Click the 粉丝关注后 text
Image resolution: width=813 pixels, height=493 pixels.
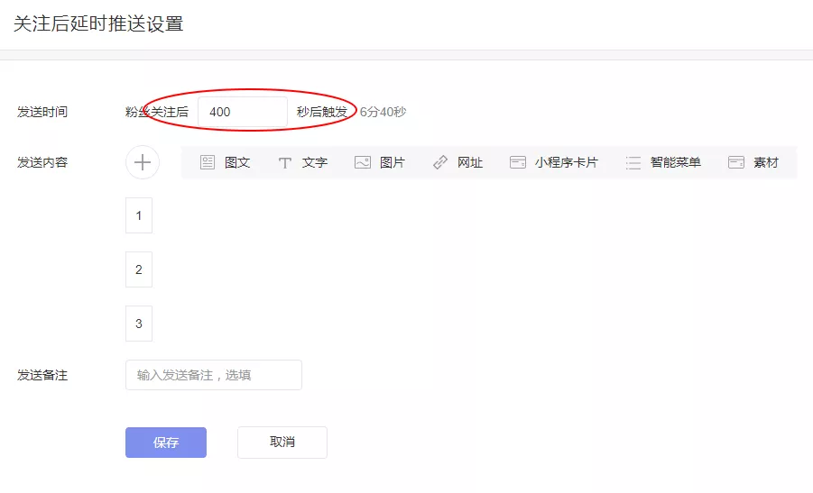point(157,112)
